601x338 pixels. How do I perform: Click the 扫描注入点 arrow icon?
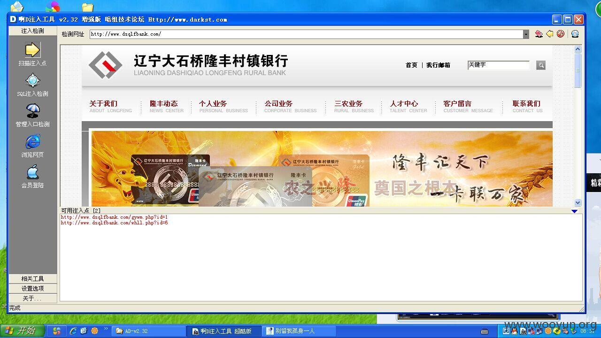click(x=32, y=49)
